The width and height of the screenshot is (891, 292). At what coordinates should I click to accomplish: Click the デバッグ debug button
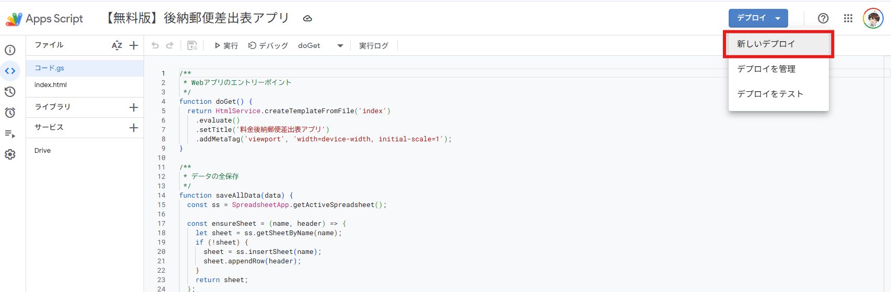pos(268,46)
